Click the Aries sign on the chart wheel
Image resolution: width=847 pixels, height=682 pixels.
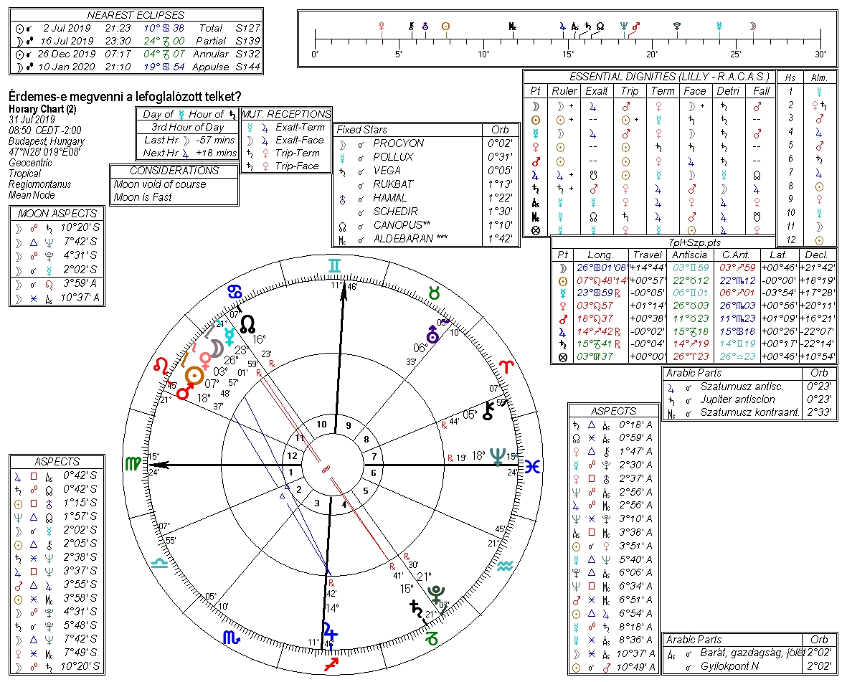click(x=506, y=366)
